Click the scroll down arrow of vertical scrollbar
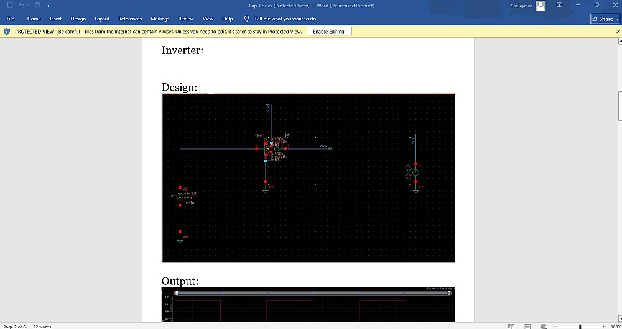Screen dimensions: 622x329 620,318
